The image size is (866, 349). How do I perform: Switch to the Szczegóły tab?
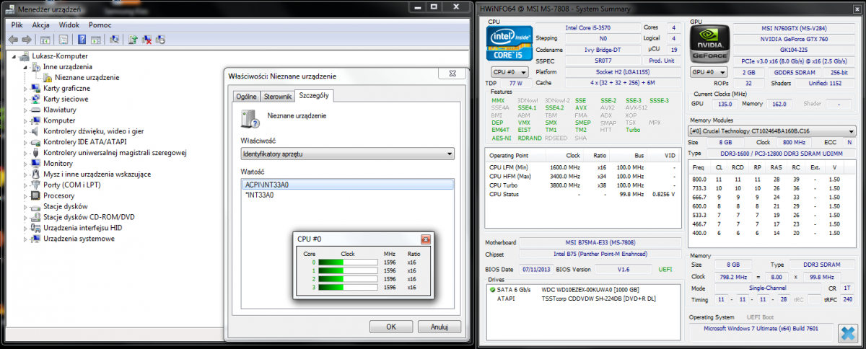[x=314, y=95]
